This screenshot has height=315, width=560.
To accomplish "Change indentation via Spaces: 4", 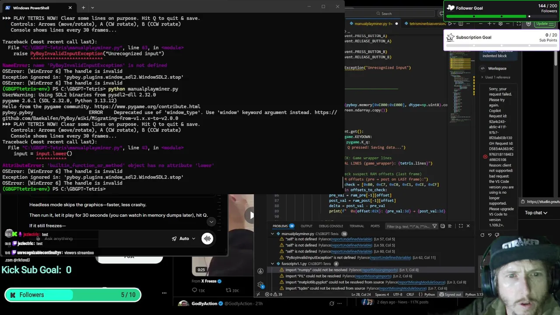I will click(382, 294).
